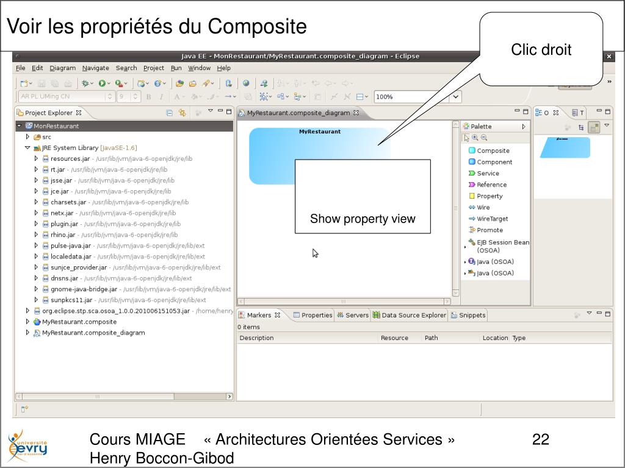Select the Promote tool in Palette
This screenshot has width=625, height=468.
point(485,230)
